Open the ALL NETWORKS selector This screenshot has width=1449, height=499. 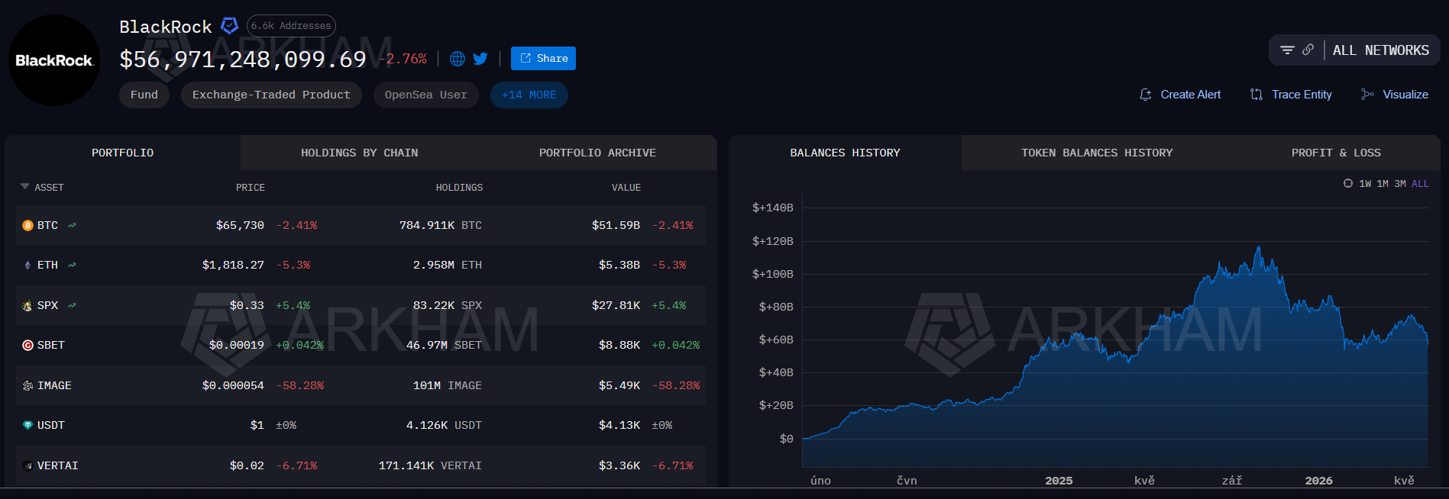point(1381,50)
